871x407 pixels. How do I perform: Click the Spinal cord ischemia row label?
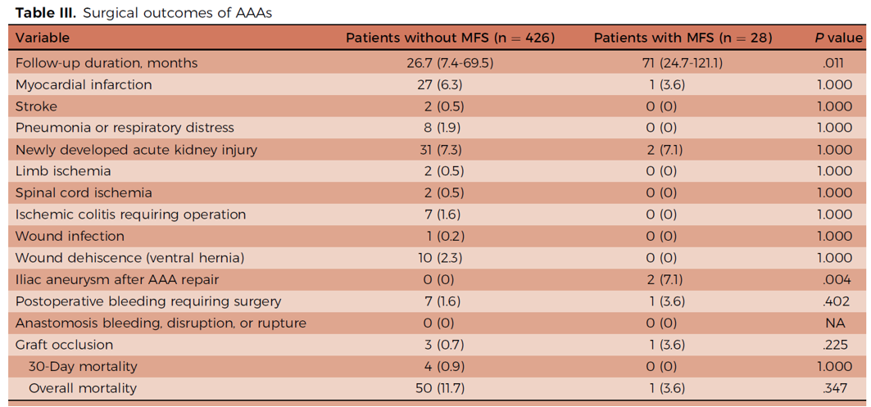point(84,193)
